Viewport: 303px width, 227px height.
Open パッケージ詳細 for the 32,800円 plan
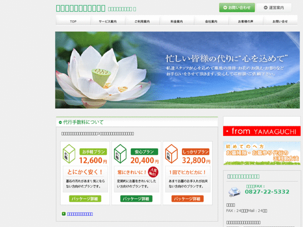[188, 199]
